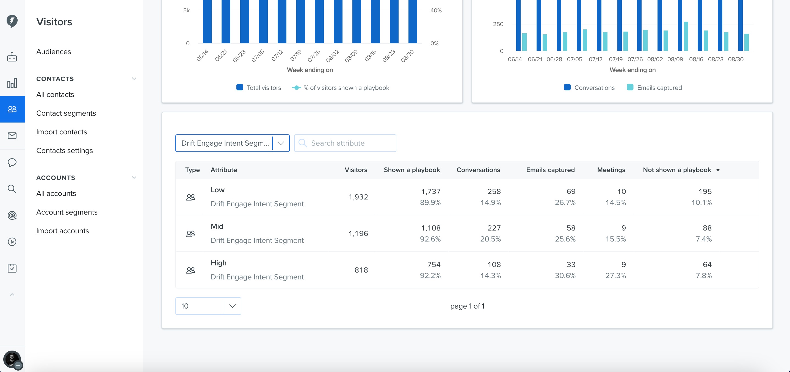
Task: Go to All accounts
Action: (x=56, y=193)
